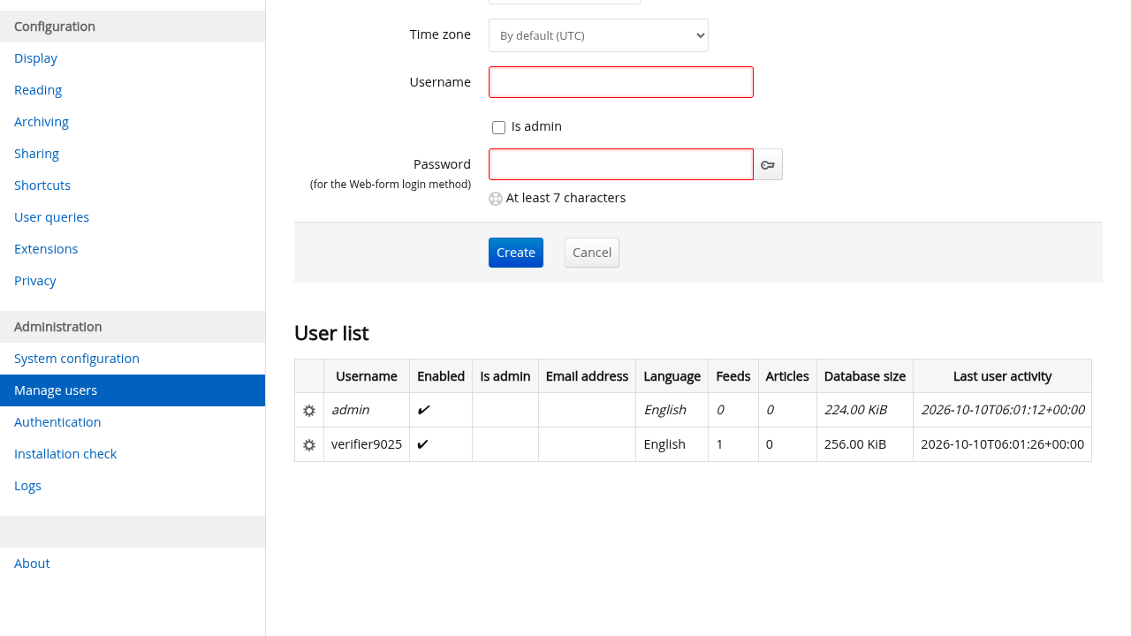Click the Articles column header
This screenshot has width=1131, height=636.
tap(787, 376)
